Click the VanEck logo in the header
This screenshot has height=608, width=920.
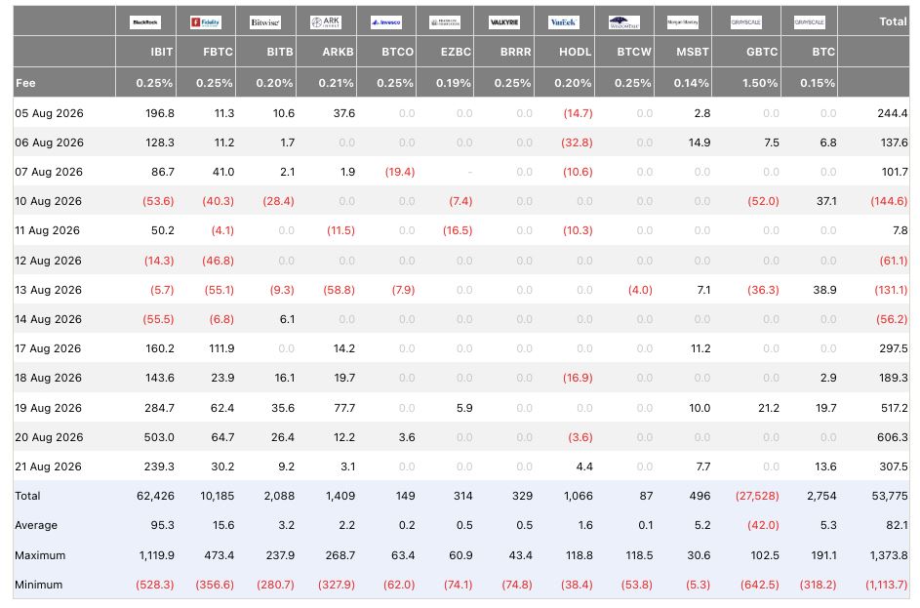pos(563,22)
